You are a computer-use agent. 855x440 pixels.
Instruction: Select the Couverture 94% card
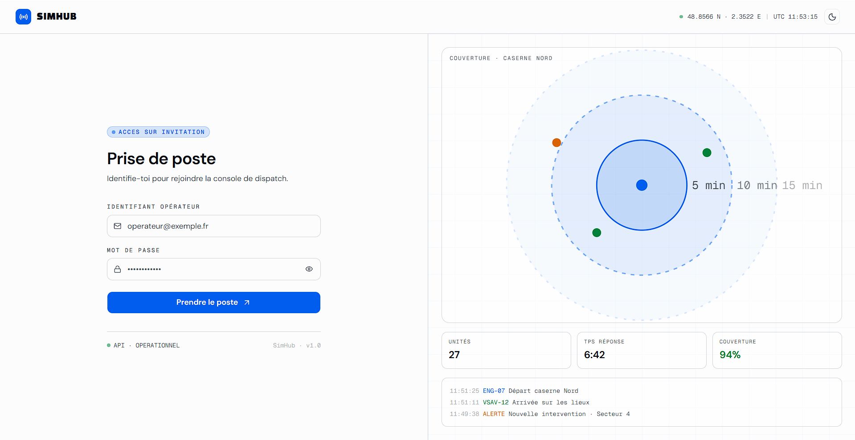point(777,350)
